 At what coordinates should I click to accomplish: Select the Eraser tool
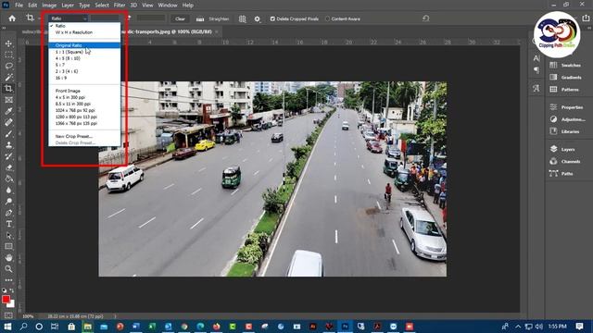coord(8,167)
